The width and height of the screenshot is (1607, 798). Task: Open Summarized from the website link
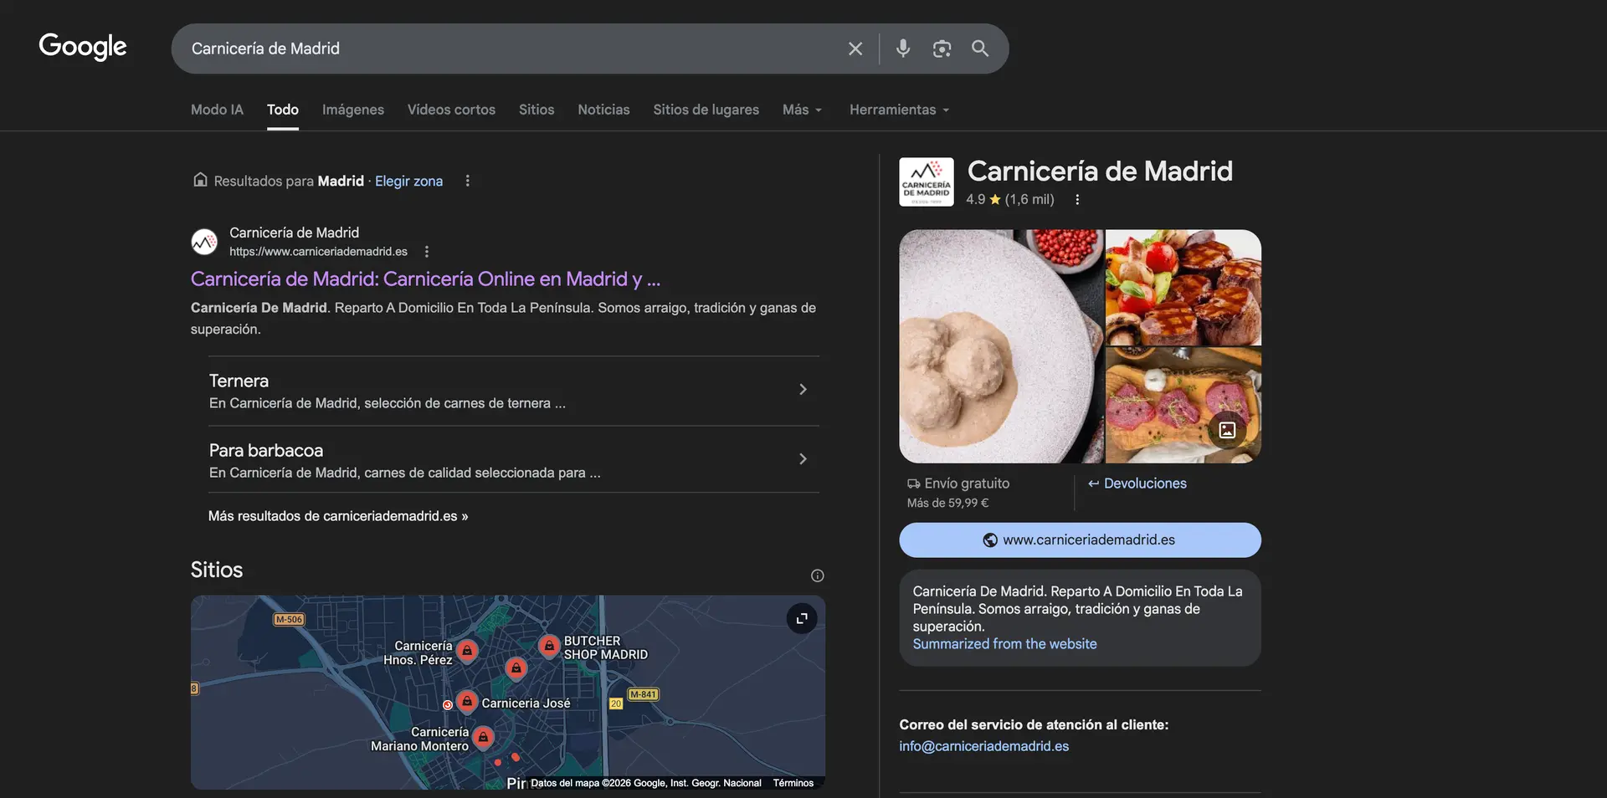(x=1004, y=644)
